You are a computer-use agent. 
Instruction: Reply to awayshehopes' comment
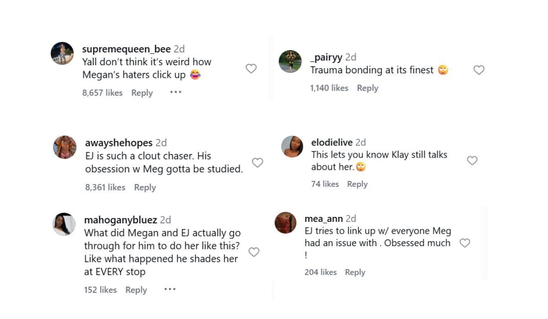145,187
